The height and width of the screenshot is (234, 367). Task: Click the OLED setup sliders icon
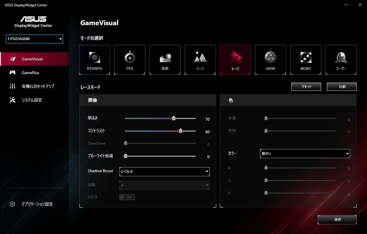click(13, 86)
